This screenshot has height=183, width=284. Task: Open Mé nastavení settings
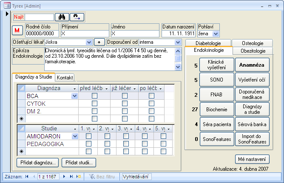tap(252, 159)
